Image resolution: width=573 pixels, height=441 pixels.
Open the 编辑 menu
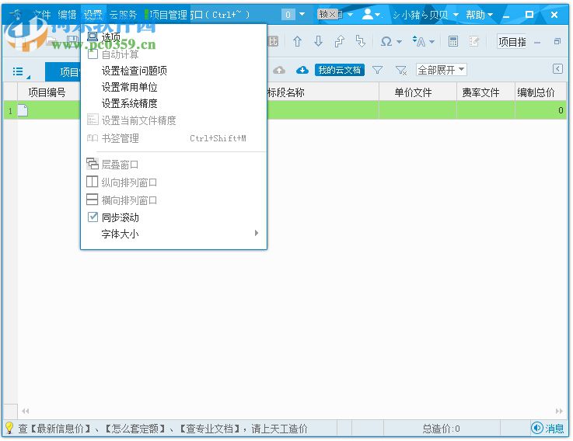[67, 15]
